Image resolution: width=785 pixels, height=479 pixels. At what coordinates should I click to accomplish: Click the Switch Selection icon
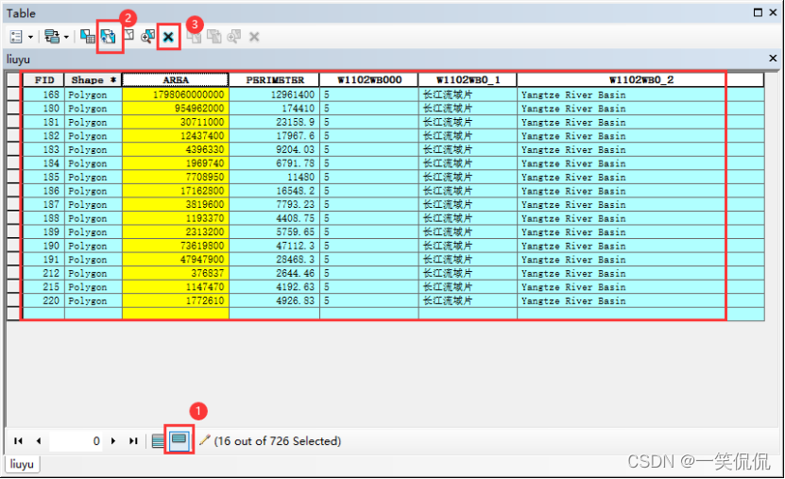(108, 36)
